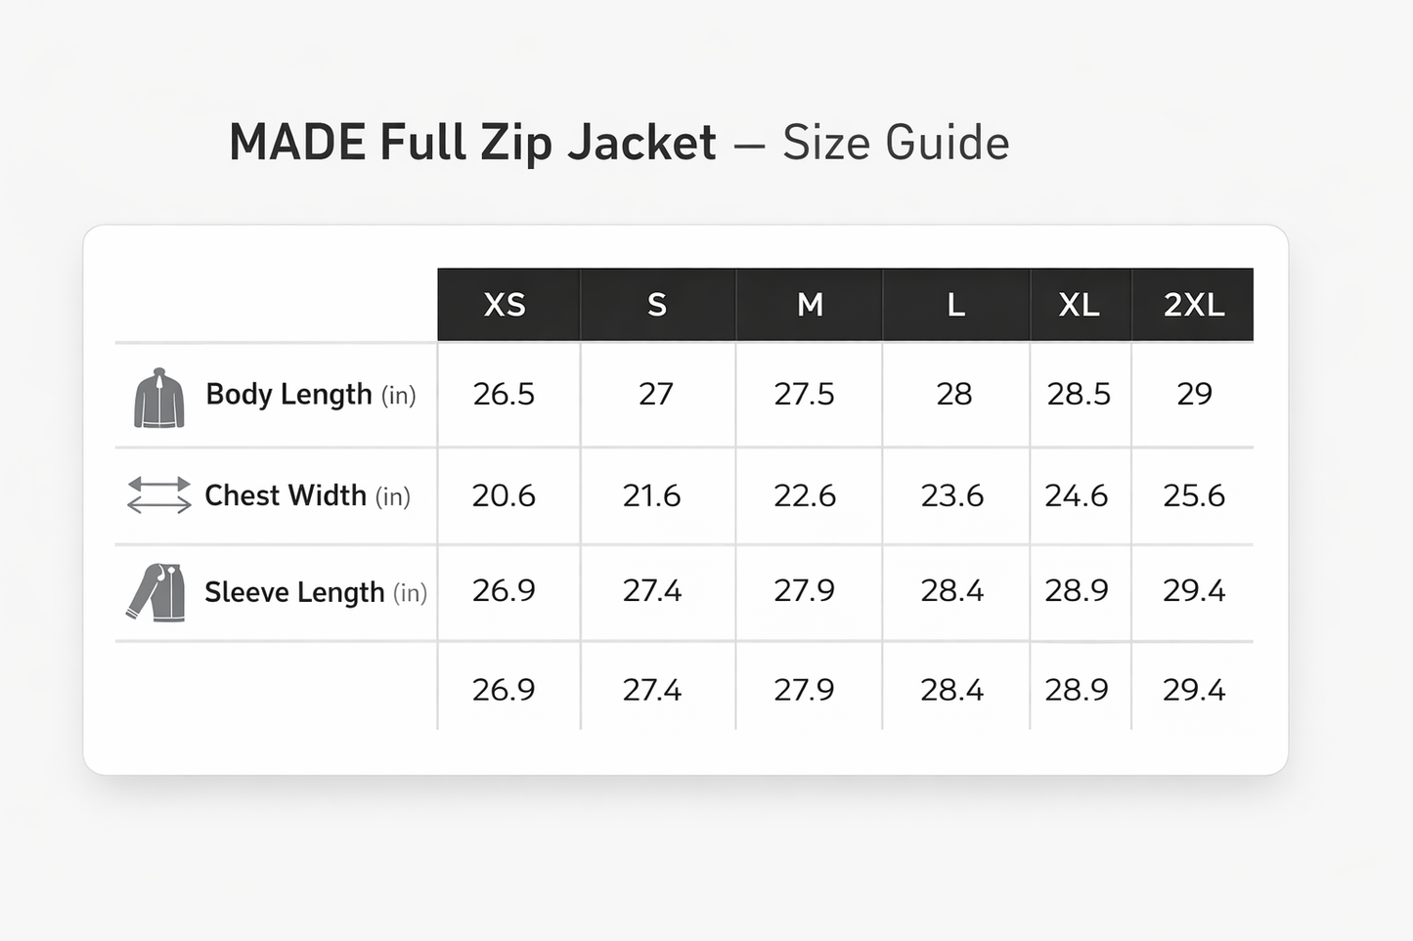
Task: Choose the 2XL size header cell
Action: pyautogui.click(x=1193, y=305)
